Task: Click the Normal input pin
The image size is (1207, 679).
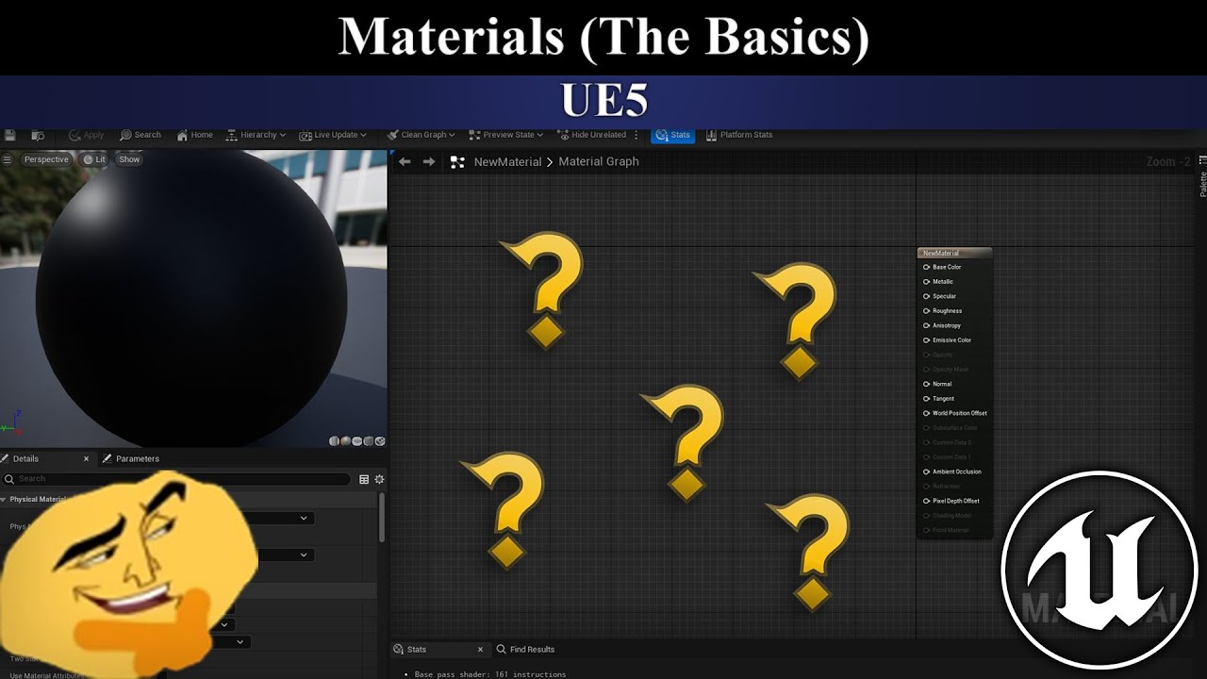Action: tap(927, 384)
